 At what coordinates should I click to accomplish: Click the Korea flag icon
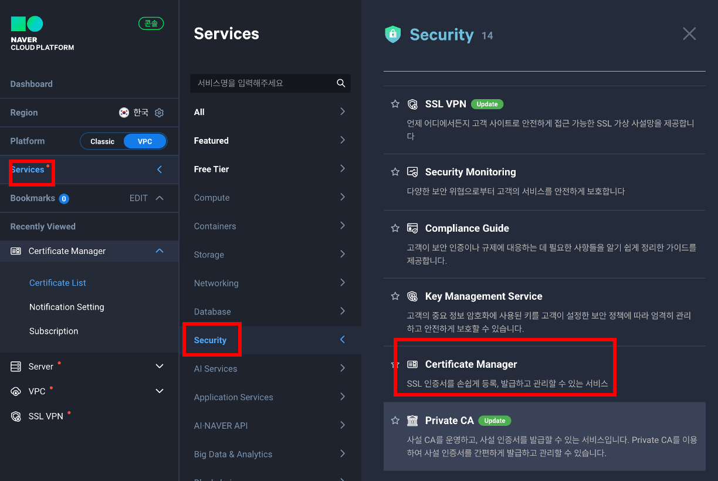click(x=124, y=113)
